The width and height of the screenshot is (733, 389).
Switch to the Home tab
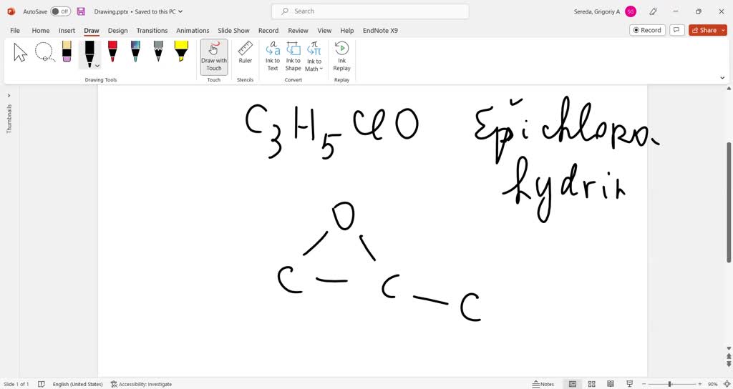click(41, 30)
